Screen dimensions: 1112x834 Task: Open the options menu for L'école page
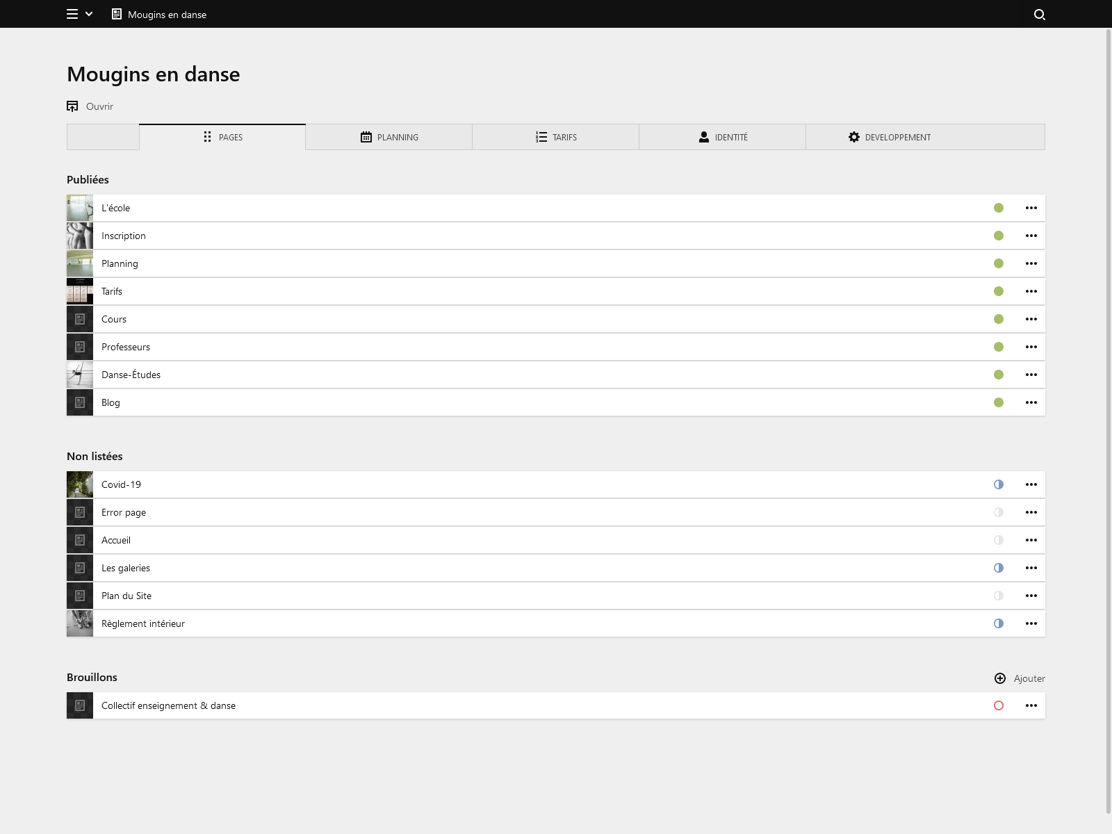click(x=1031, y=207)
